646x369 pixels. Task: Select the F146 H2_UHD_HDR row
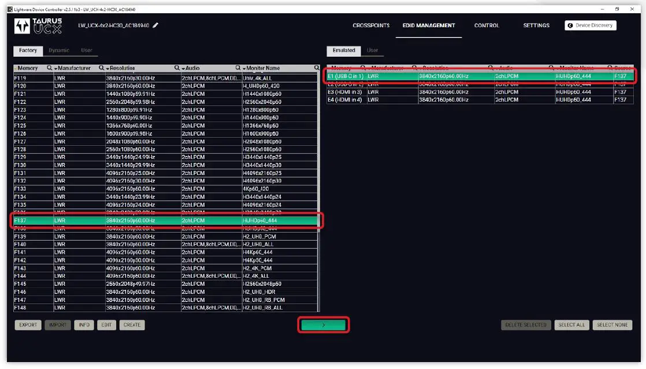point(166,292)
